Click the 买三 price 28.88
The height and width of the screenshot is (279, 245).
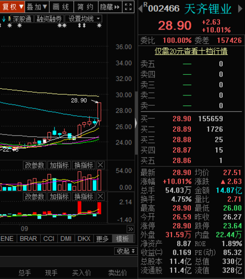coord(182,139)
